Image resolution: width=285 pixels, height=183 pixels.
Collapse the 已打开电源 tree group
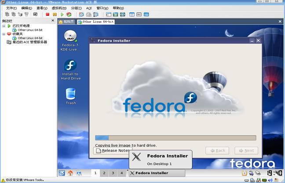click(x=4, y=26)
